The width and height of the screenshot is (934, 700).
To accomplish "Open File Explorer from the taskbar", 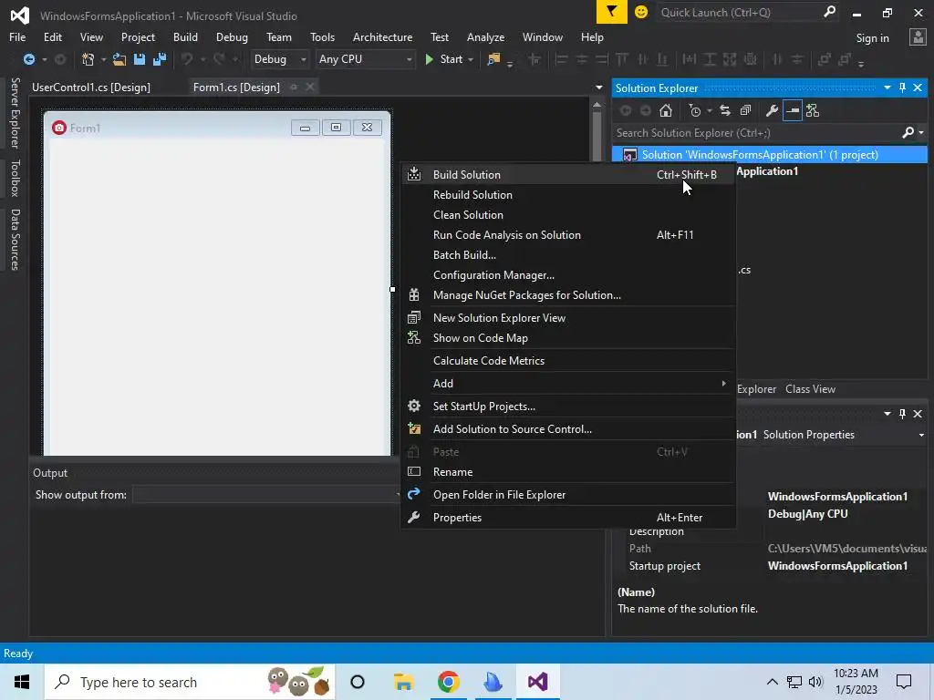I will (402, 682).
